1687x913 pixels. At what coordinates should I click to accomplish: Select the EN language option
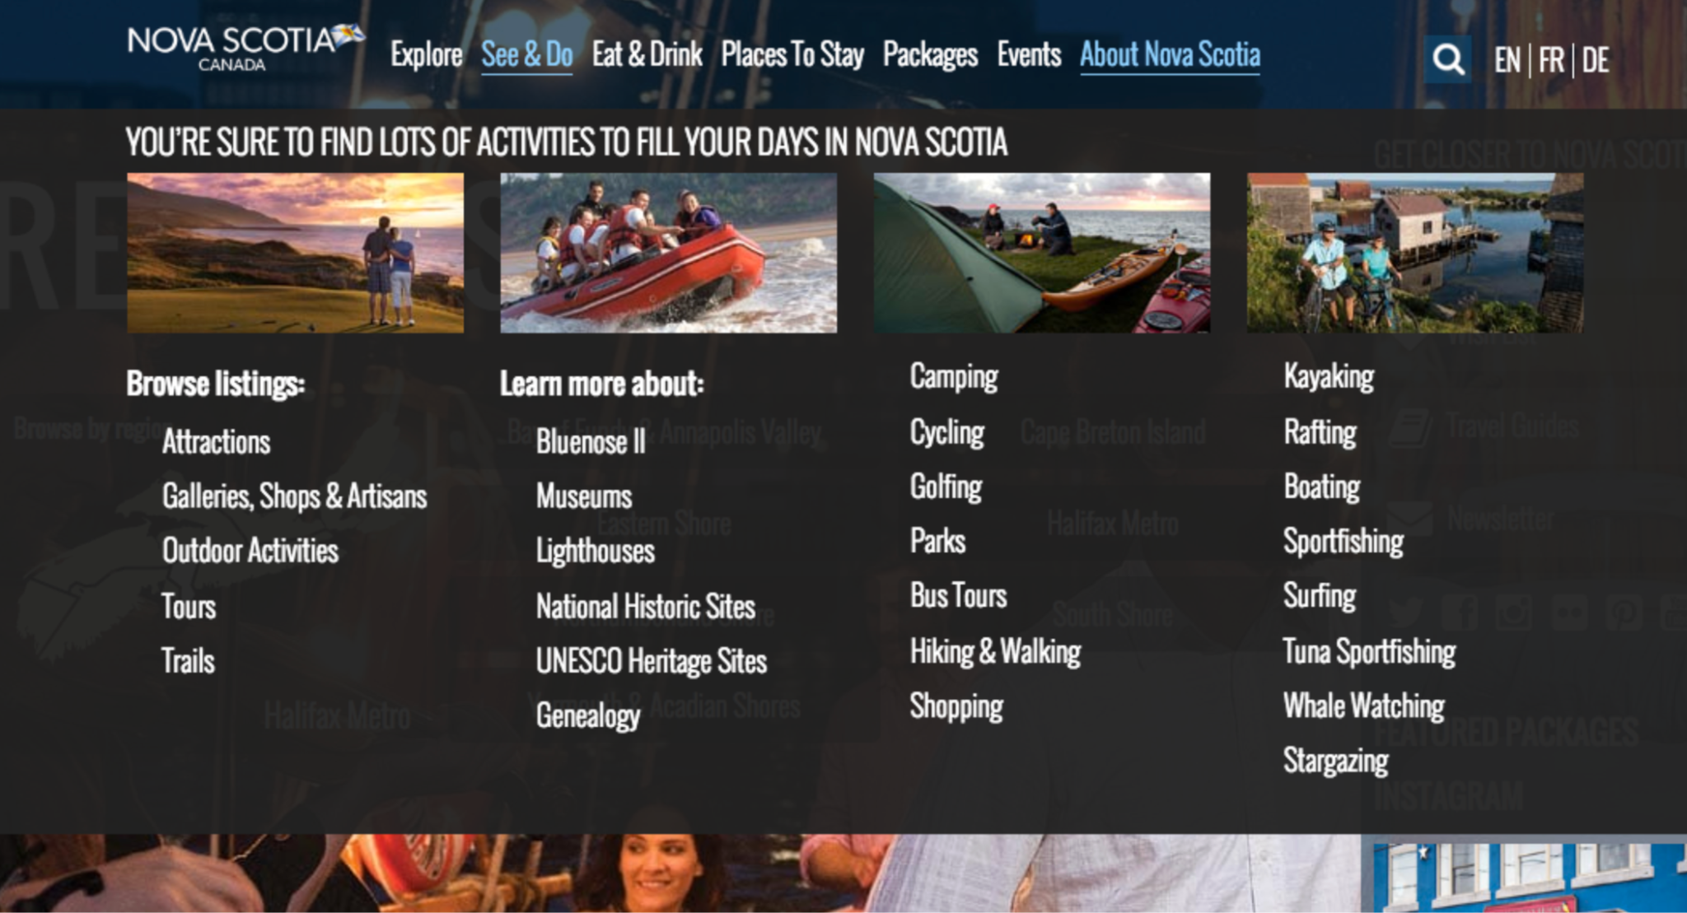pos(1507,60)
